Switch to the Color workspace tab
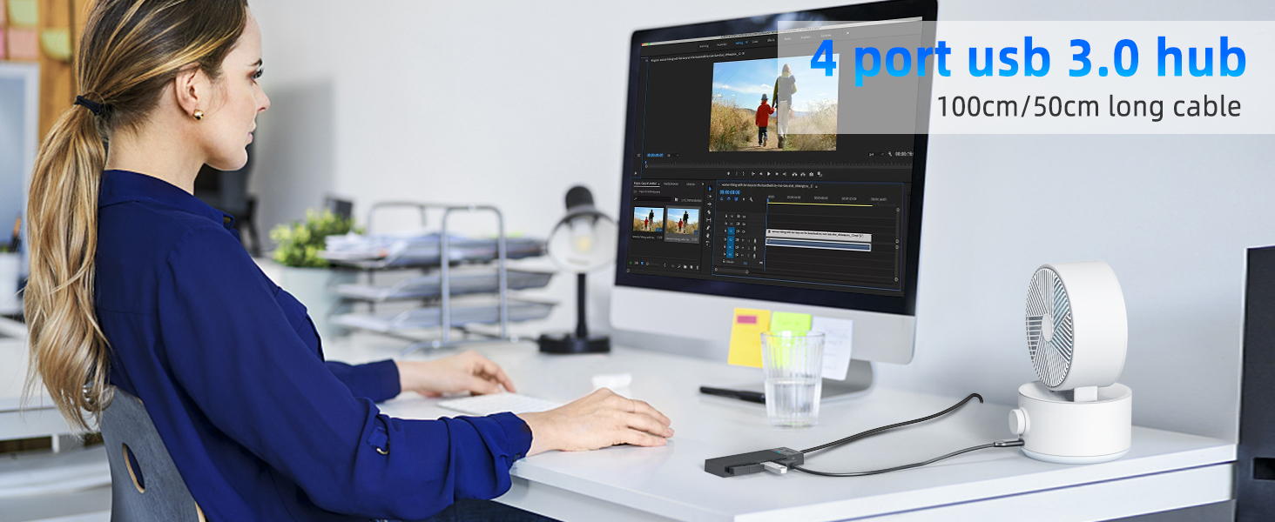 (x=755, y=42)
